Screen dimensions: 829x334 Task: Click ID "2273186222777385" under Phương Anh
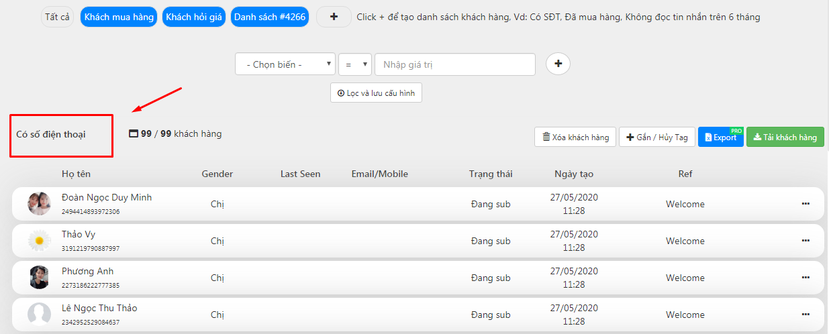pyautogui.click(x=91, y=286)
